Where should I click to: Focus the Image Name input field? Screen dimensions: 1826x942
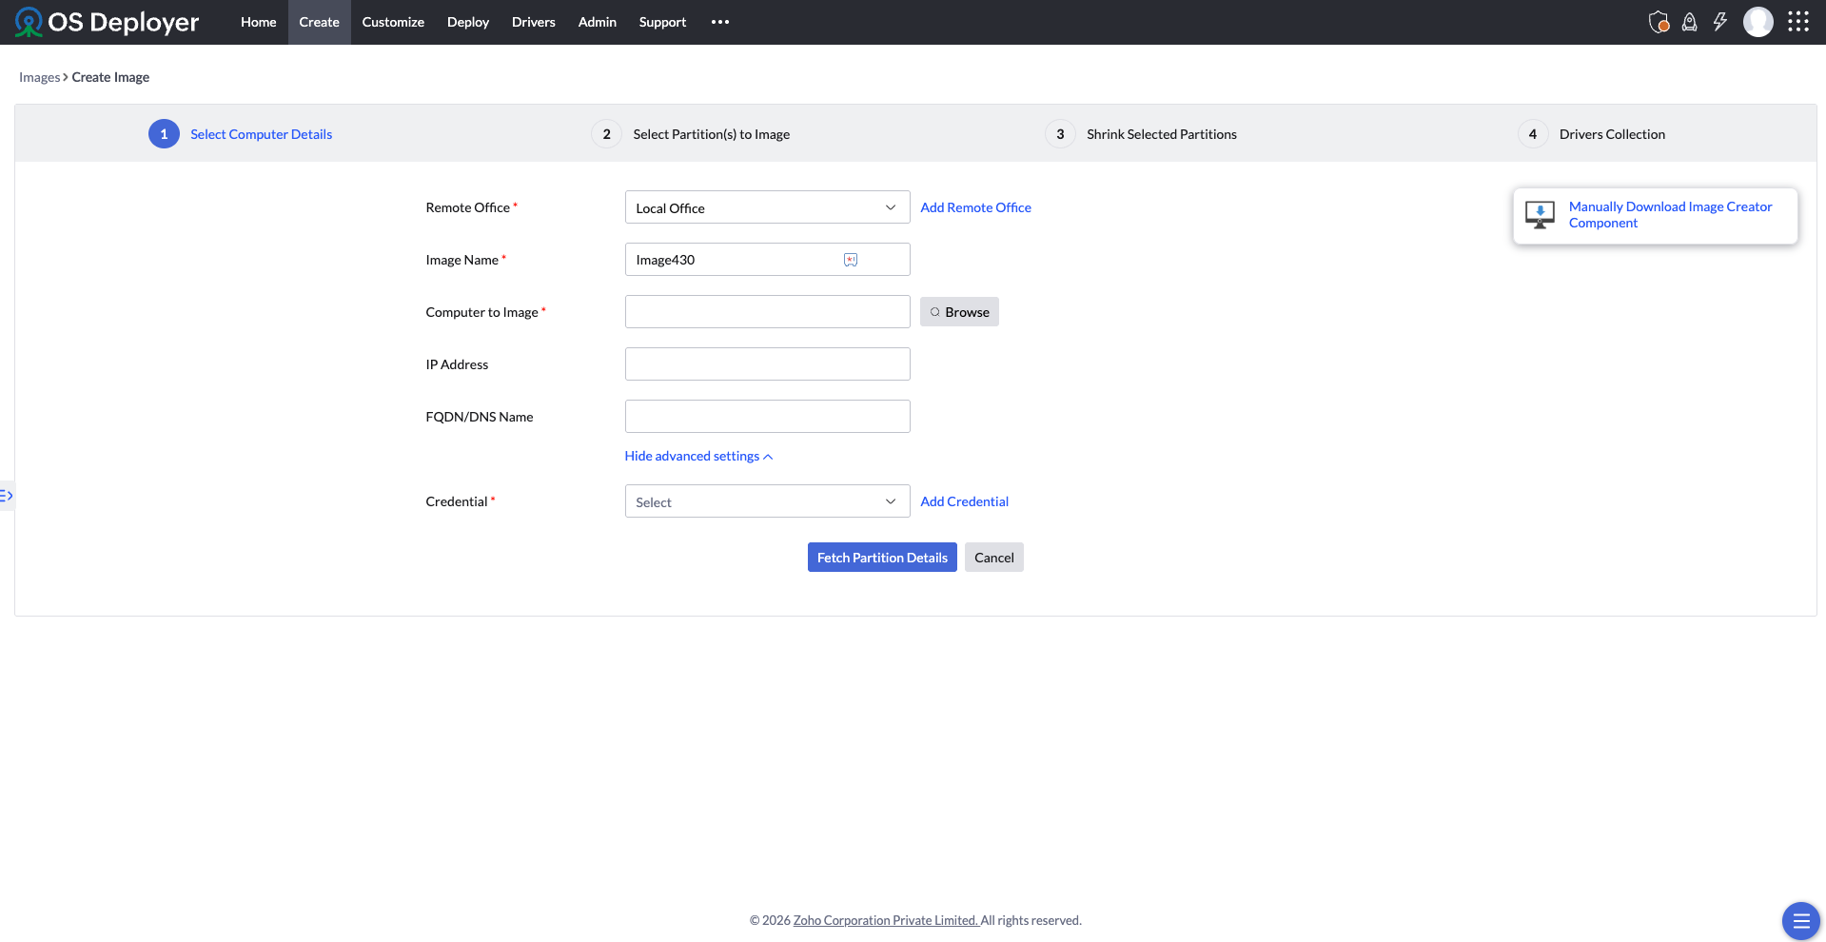pos(767,260)
